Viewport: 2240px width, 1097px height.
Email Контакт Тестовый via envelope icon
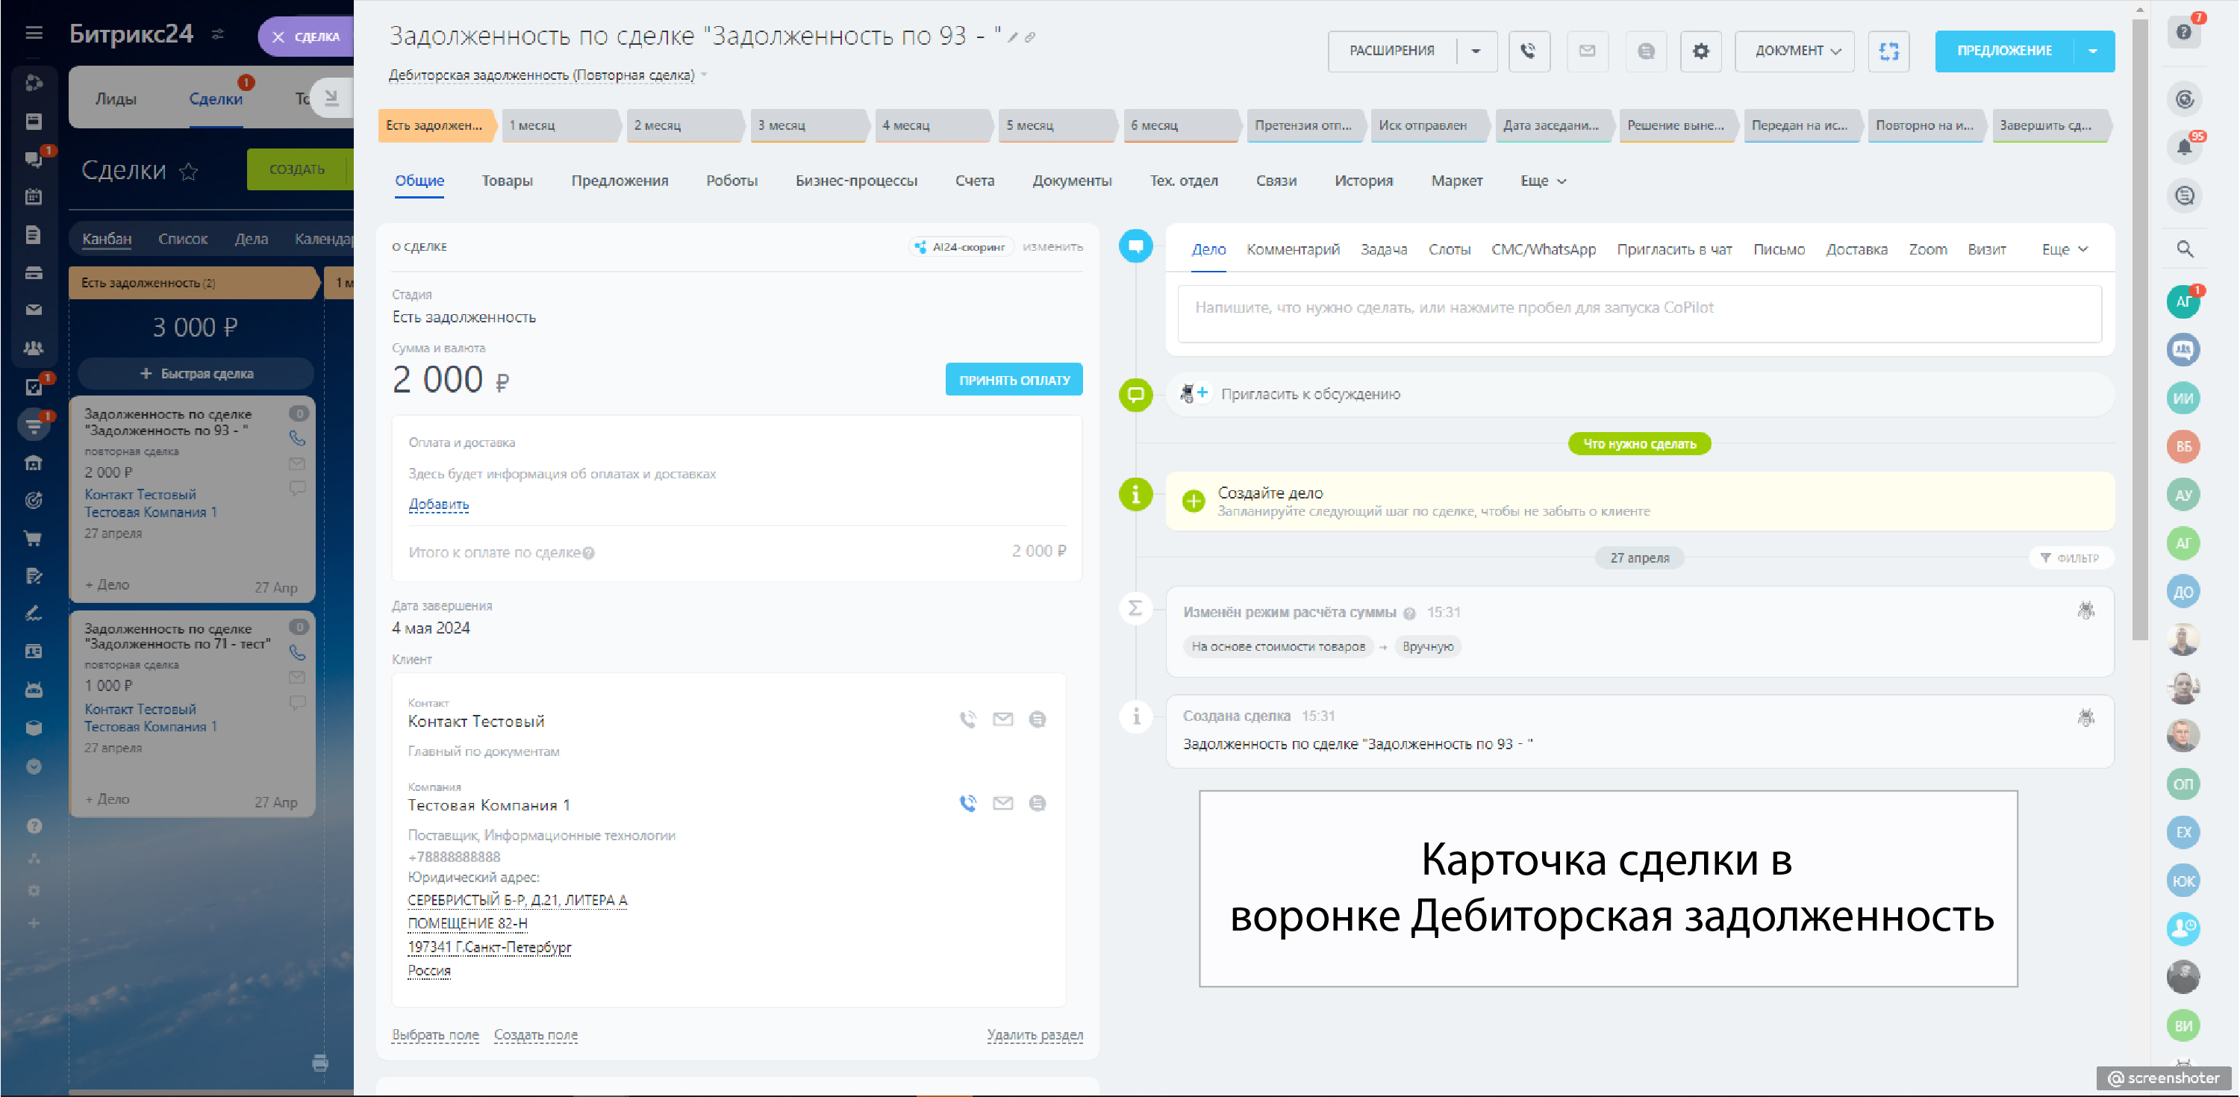(x=1002, y=719)
